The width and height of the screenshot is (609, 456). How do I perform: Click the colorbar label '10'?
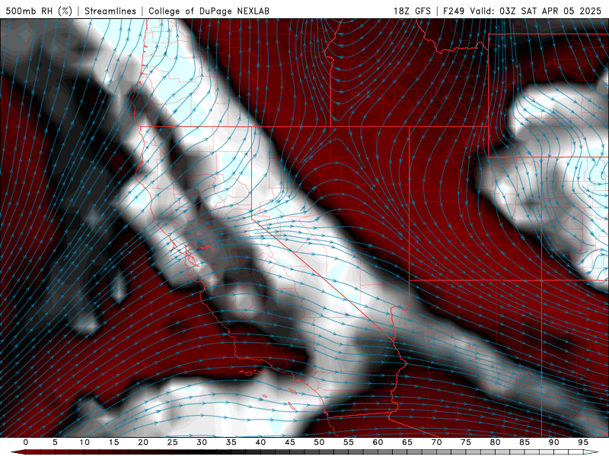(x=84, y=442)
